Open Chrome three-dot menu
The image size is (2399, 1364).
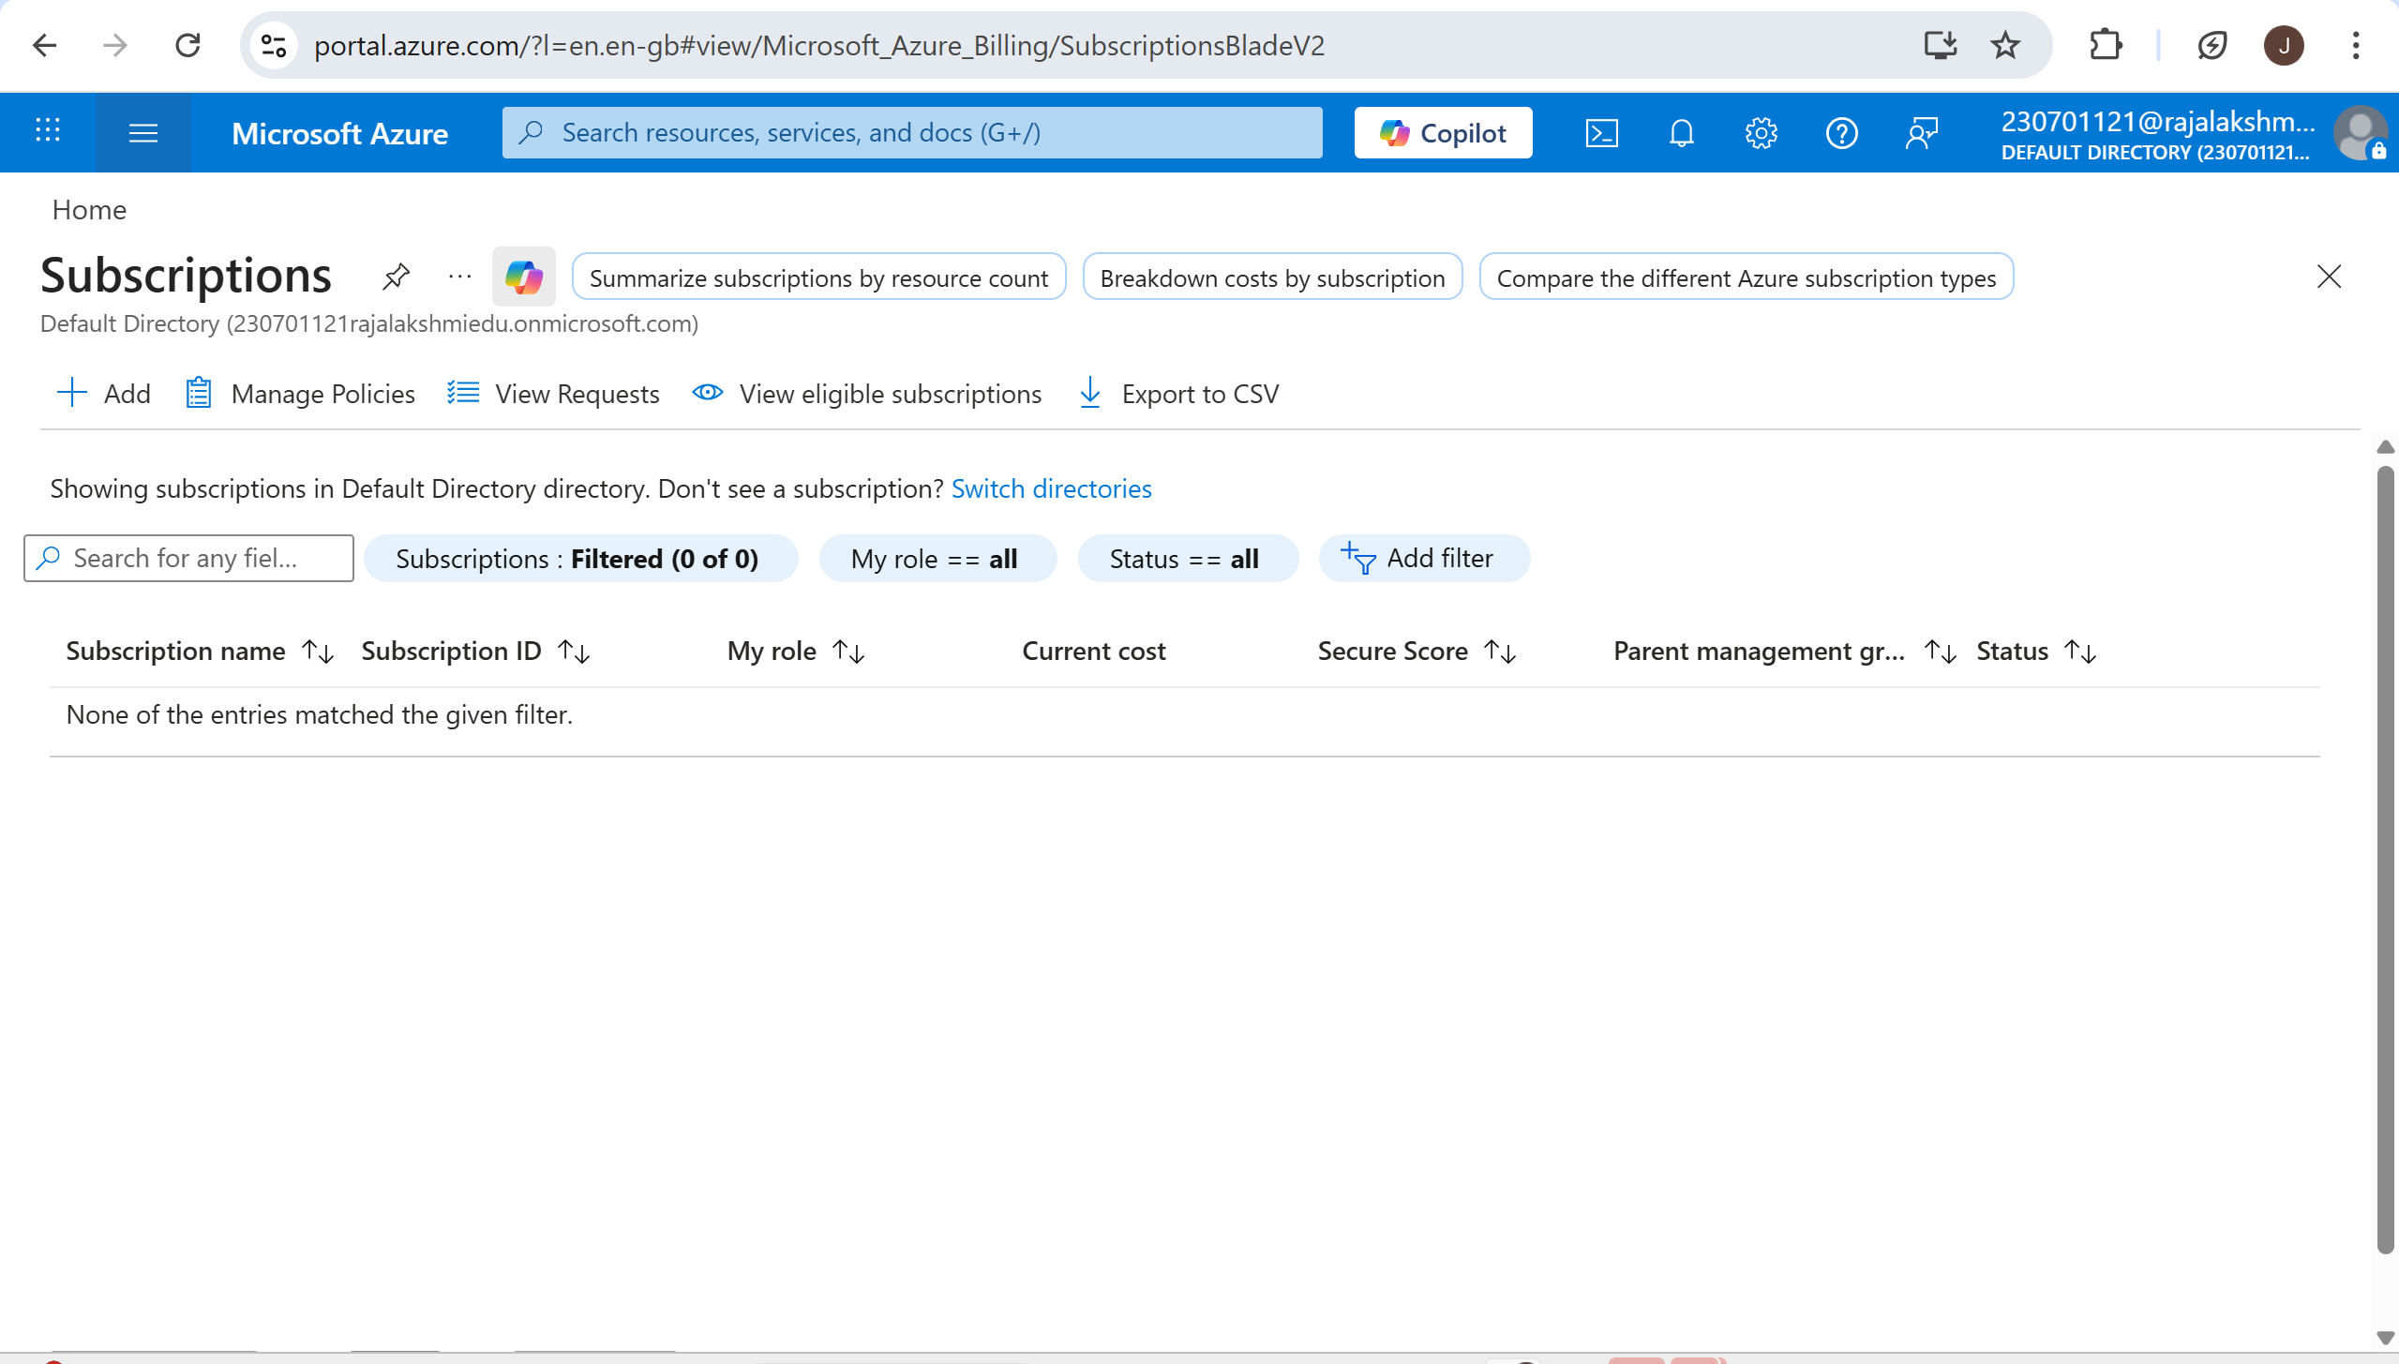point(2355,45)
